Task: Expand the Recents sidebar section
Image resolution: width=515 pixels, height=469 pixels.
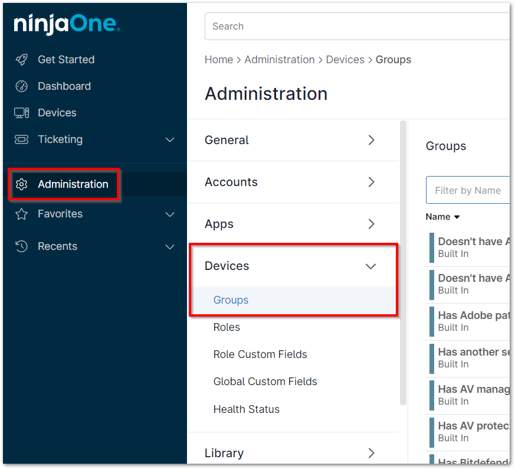Action: pos(170,246)
